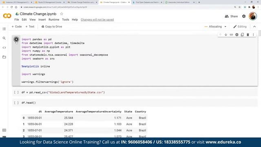Open the code snippets panel
The height and width of the screenshot is (147, 261).
(x=4, y=48)
